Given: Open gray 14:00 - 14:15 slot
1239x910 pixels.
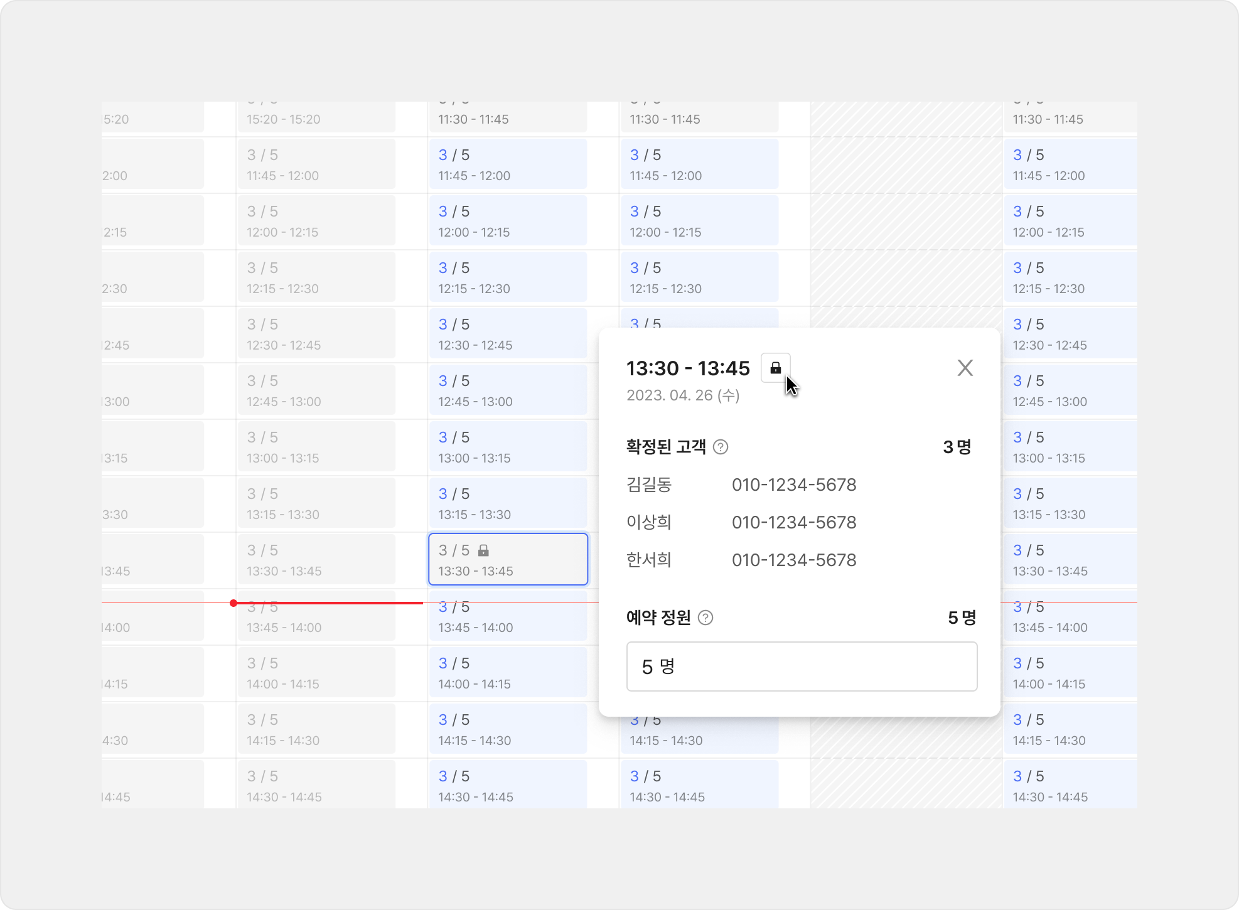Looking at the screenshot, I should (x=316, y=672).
